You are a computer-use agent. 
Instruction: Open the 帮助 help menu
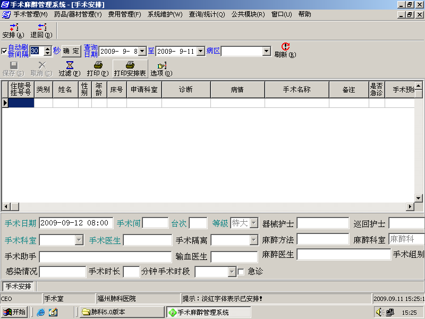[304, 14]
